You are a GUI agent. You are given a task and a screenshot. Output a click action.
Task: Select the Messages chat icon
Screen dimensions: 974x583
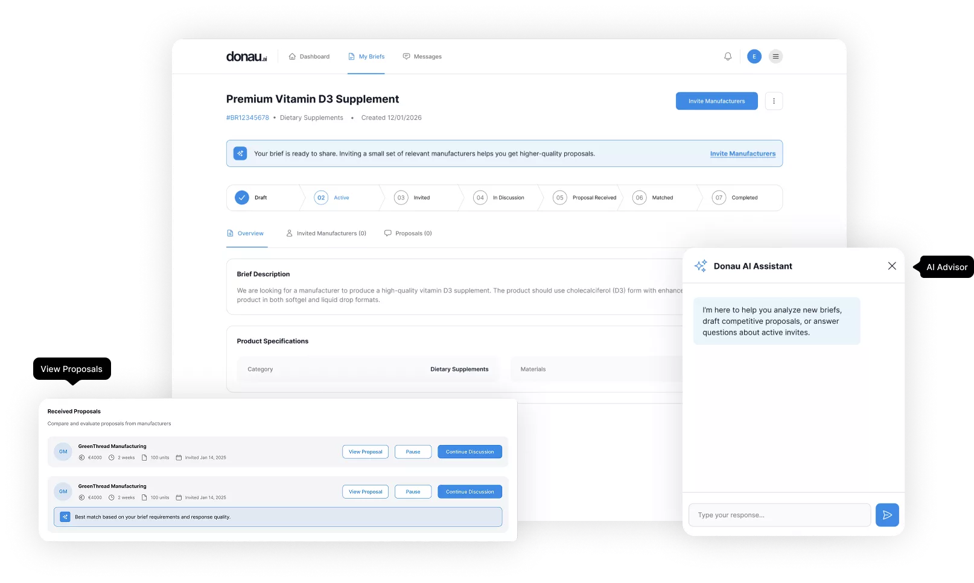[406, 56]
